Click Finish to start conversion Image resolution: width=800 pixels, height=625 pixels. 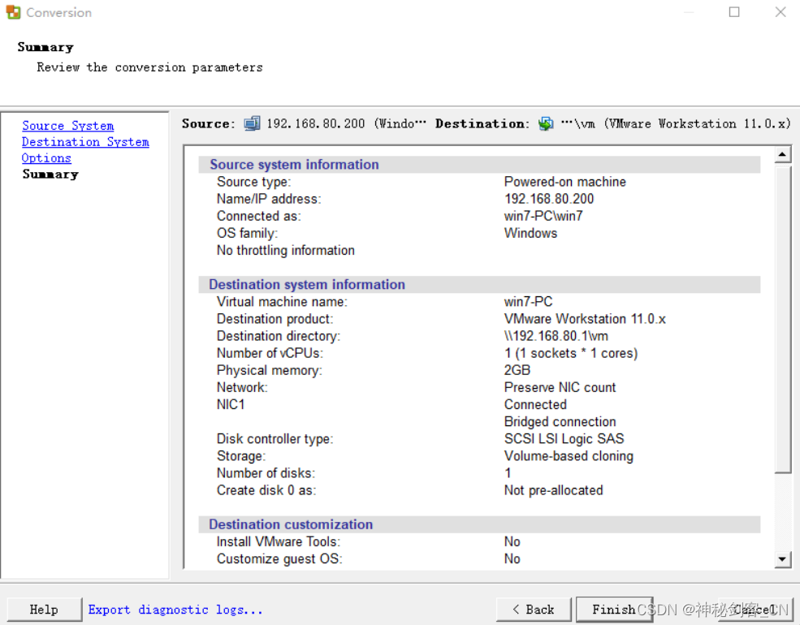click(614, 610)
